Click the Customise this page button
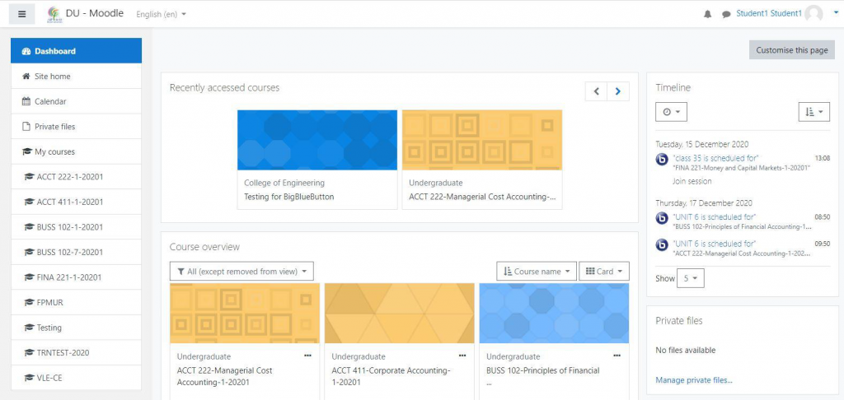This screenshot has width=844, height=400. point(791,50)
